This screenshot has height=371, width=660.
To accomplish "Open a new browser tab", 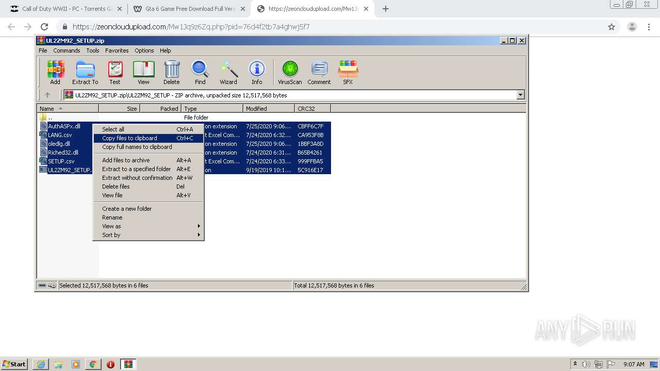I will click(x=386, y=9).
